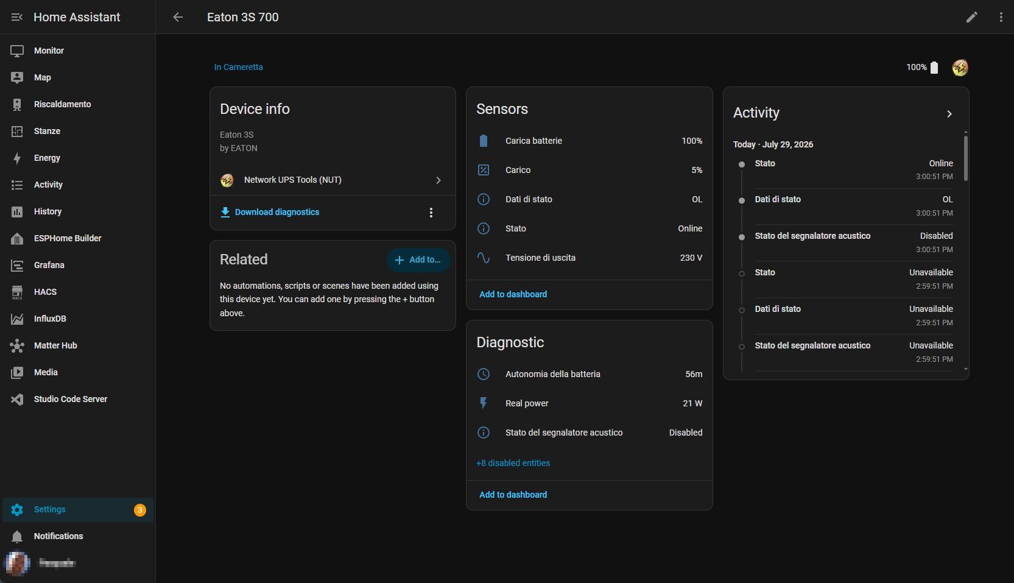This screenshot has height=583, width=1014.
Task: Click the Download diagnostics link
Action: 270,212
